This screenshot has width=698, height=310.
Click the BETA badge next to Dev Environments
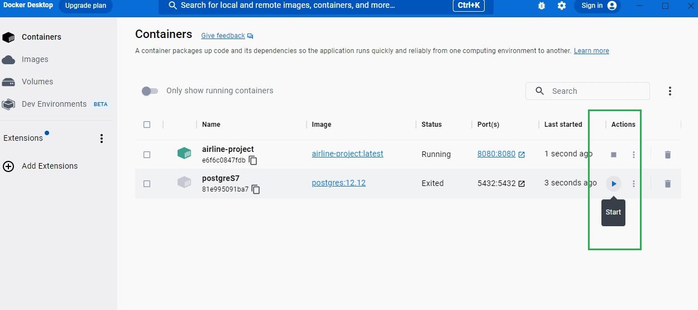pos(101,104)
